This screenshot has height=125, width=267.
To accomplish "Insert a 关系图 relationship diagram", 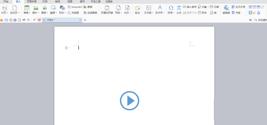I will click(73, 13).
